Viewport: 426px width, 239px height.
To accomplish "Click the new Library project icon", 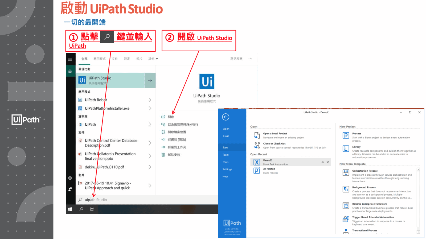I will point(346,149).
